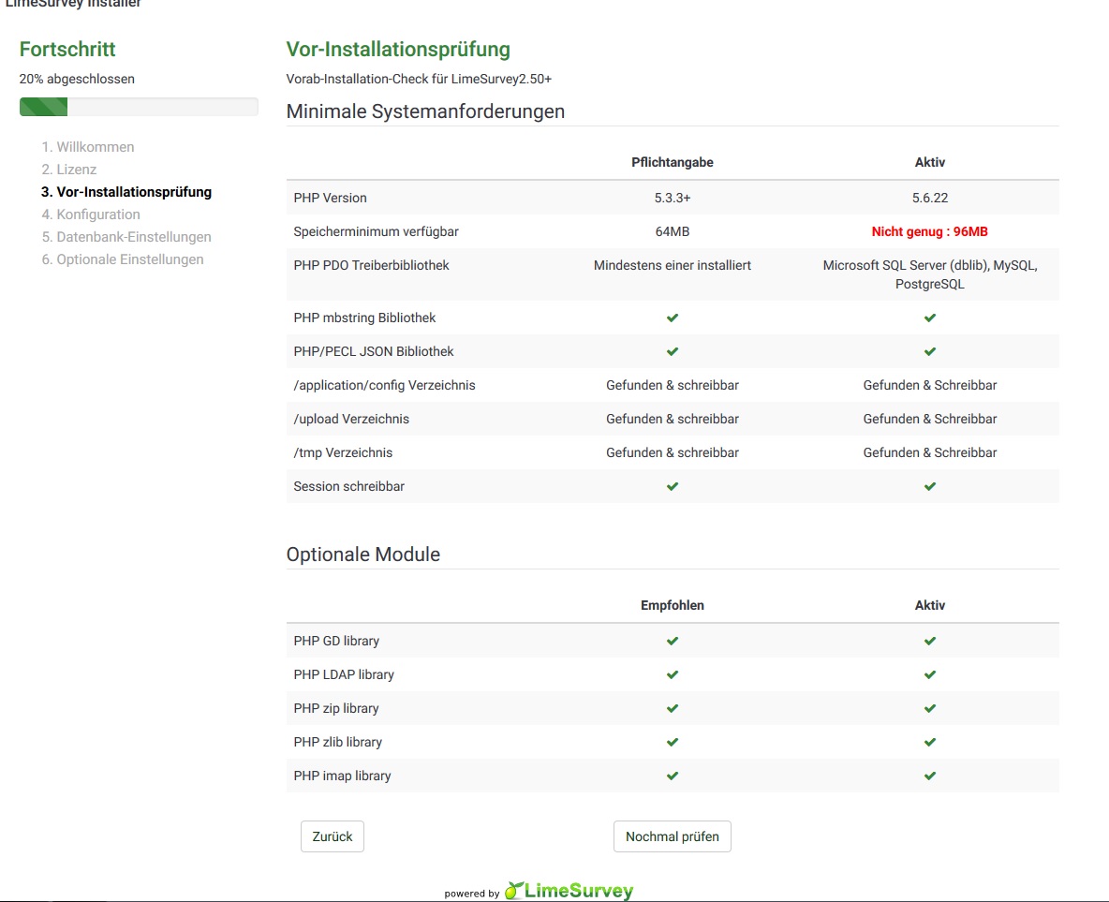Click the Zurück button
Viewport: 1109px width, 902px height.
pos(332,836)
